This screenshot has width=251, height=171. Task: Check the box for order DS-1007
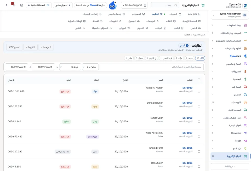click(199, 136)
